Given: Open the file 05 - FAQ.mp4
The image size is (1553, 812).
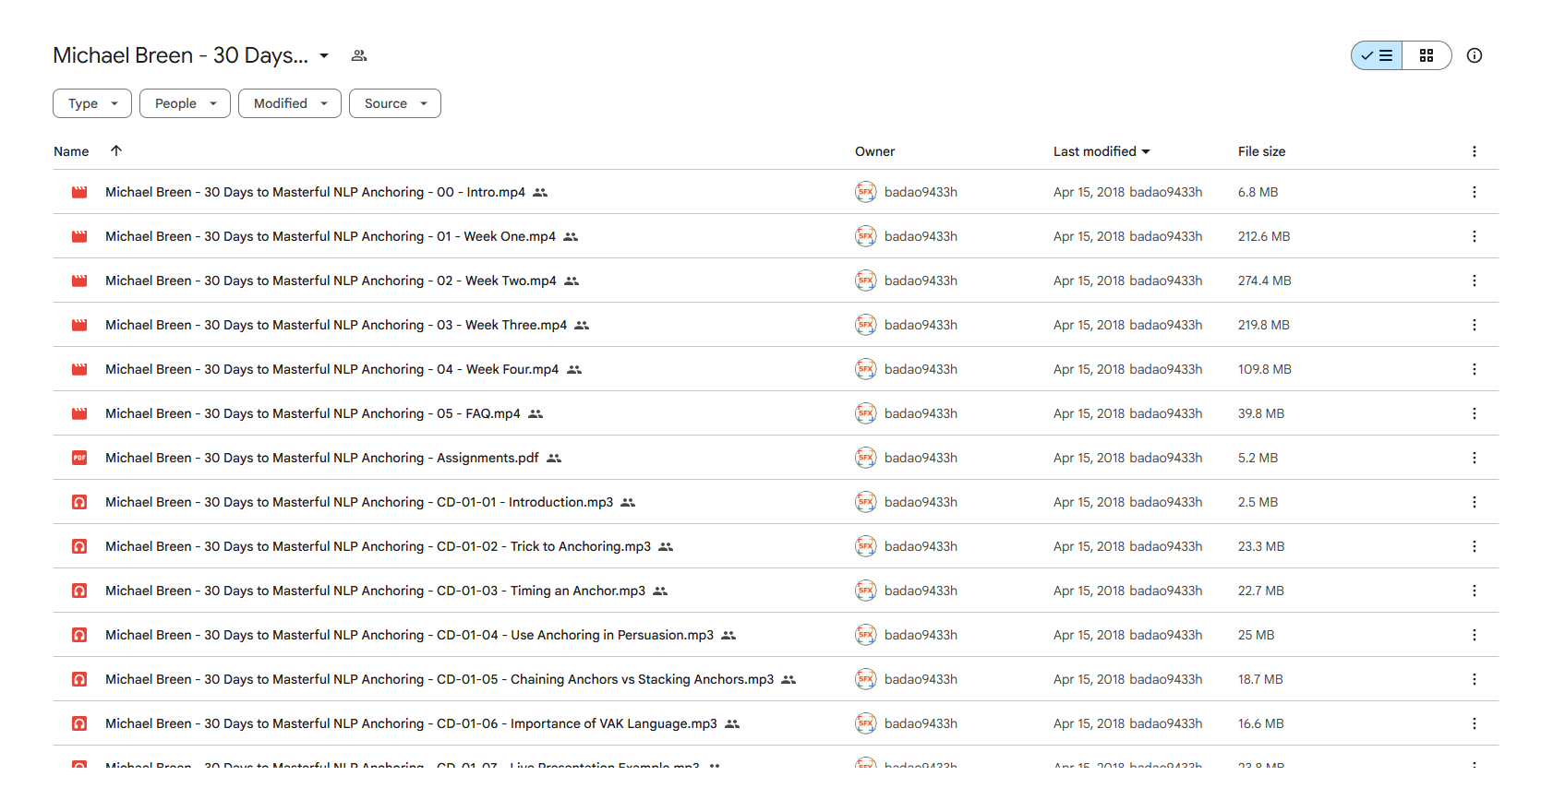Looking at the screenshot, I should pyautogui.click(x=313, y=413).
